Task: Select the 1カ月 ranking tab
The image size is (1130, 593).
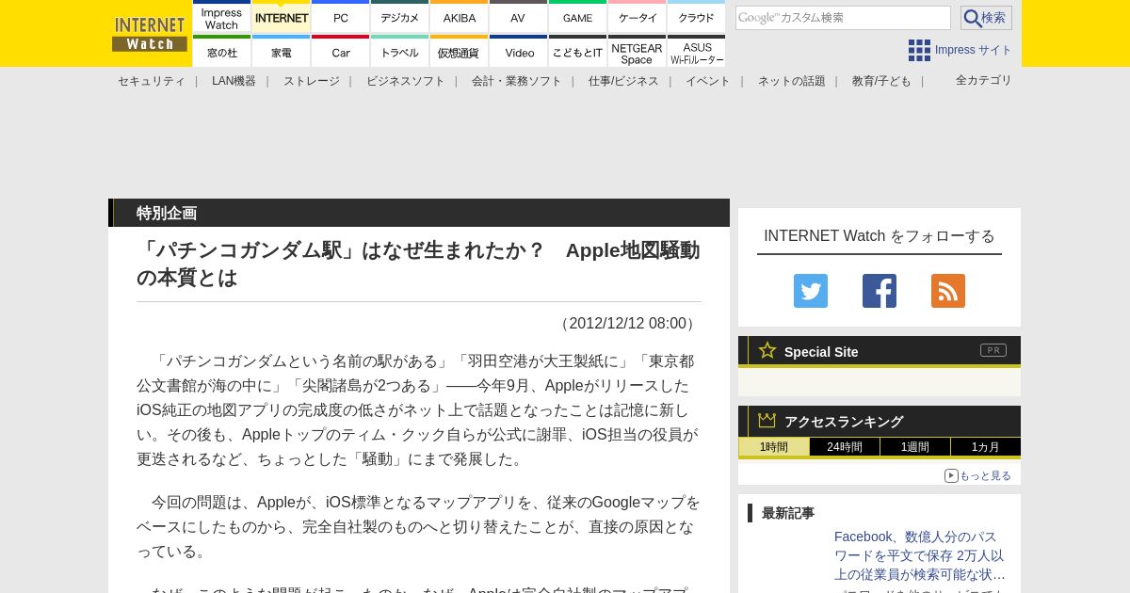Action: tap(986, 447)
